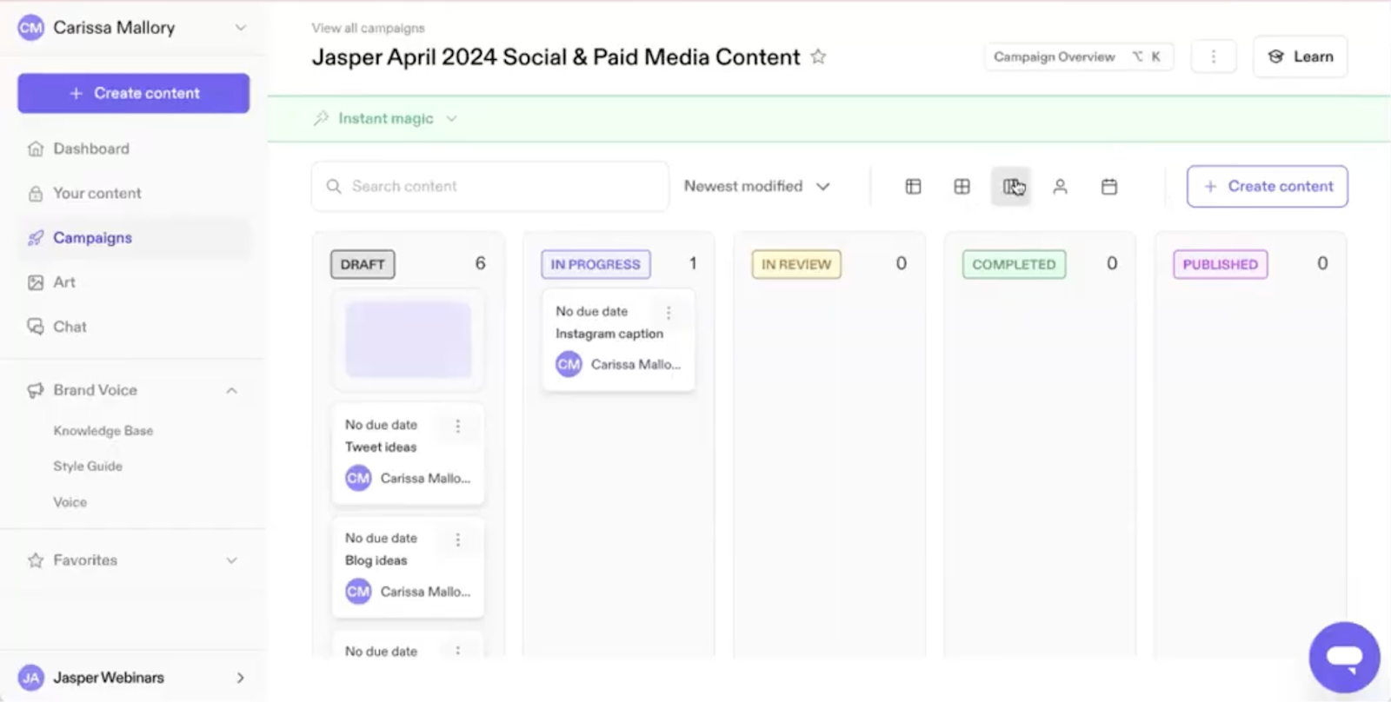
Task: Open the support chat bubble widget
Action: pyautogui.click(x=1344, y=658)
